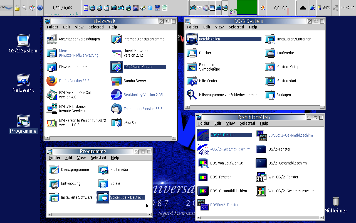Open the System Setup folder
Viewport: 356px width, 223px height.
(270, 67)
